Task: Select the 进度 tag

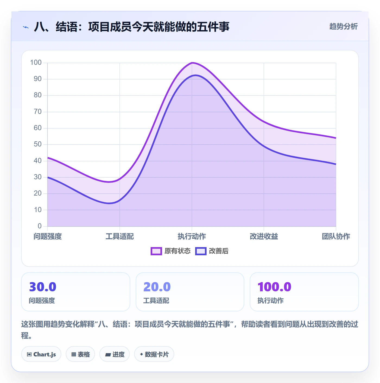Action: pos(115,354)
